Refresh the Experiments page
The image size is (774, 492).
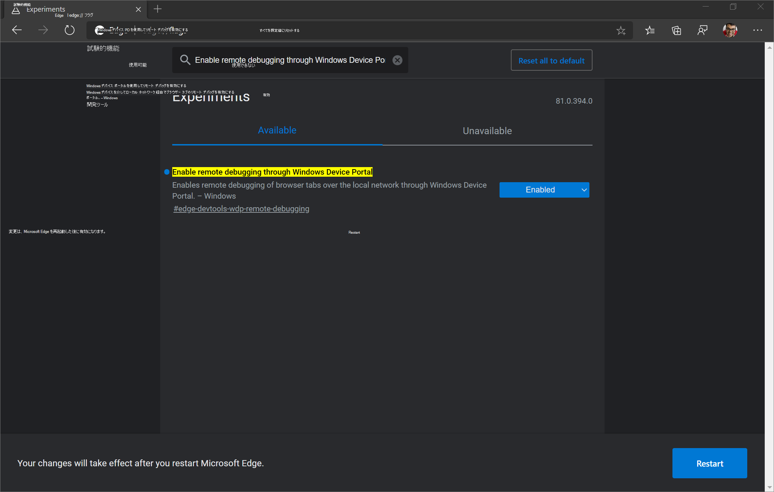pyautogui.click(x=70, y=30)
